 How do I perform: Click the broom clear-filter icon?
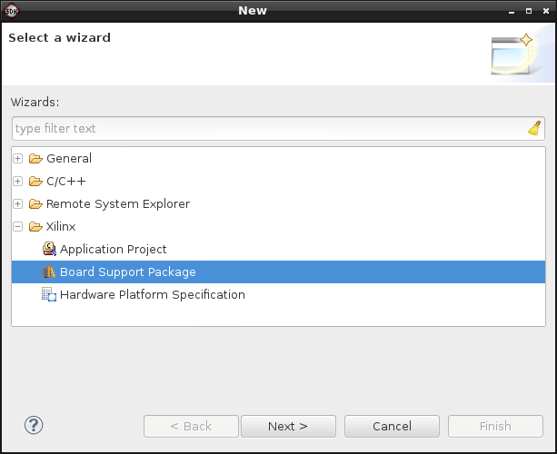click(x=534, y=128)
